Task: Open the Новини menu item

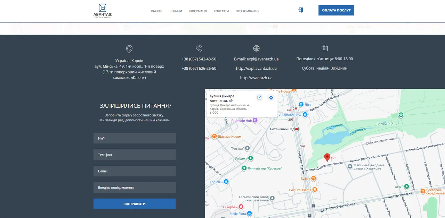Action: click(176, 11)
